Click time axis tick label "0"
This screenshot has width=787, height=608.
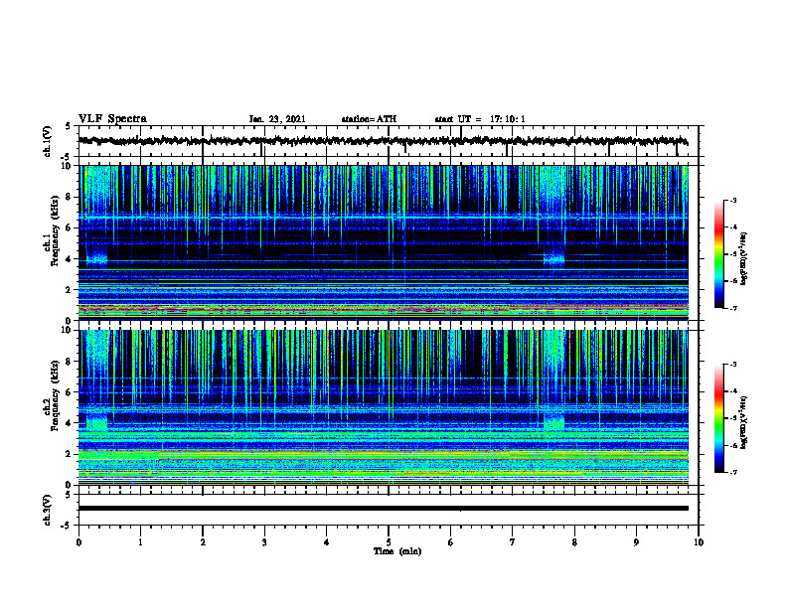[79, 542]
